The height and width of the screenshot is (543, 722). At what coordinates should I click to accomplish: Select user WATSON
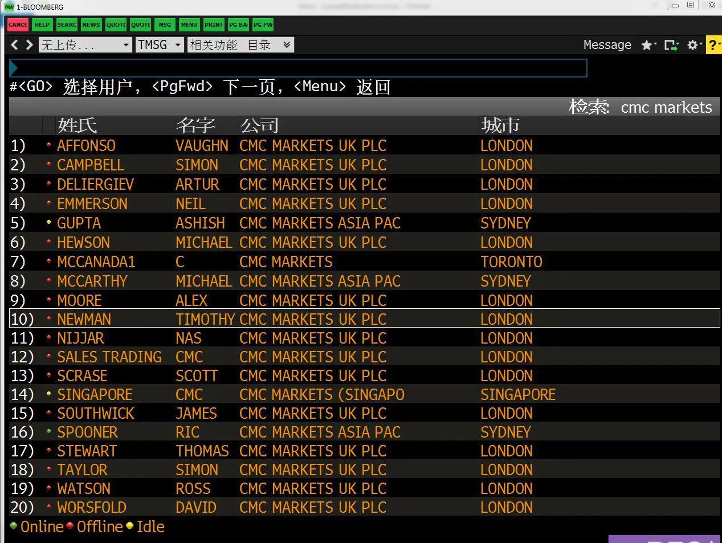tap(84, 489)
